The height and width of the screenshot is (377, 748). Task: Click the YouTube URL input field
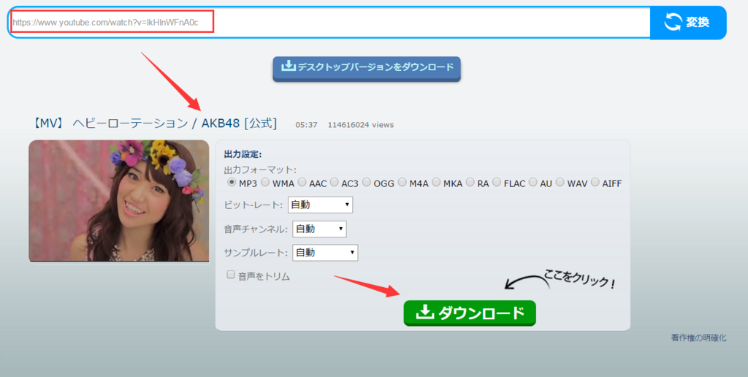tap(329, 23)
